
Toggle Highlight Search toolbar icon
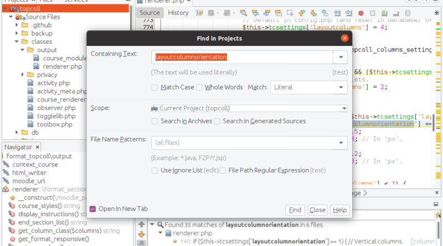pyautogui.click(x=279, y=13)
